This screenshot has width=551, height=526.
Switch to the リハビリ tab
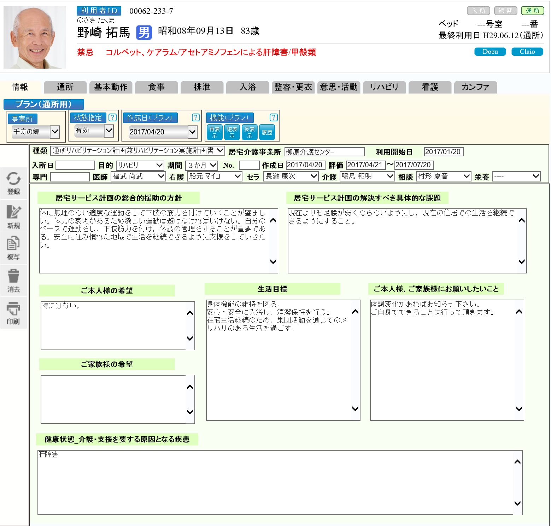click(384, 87)
